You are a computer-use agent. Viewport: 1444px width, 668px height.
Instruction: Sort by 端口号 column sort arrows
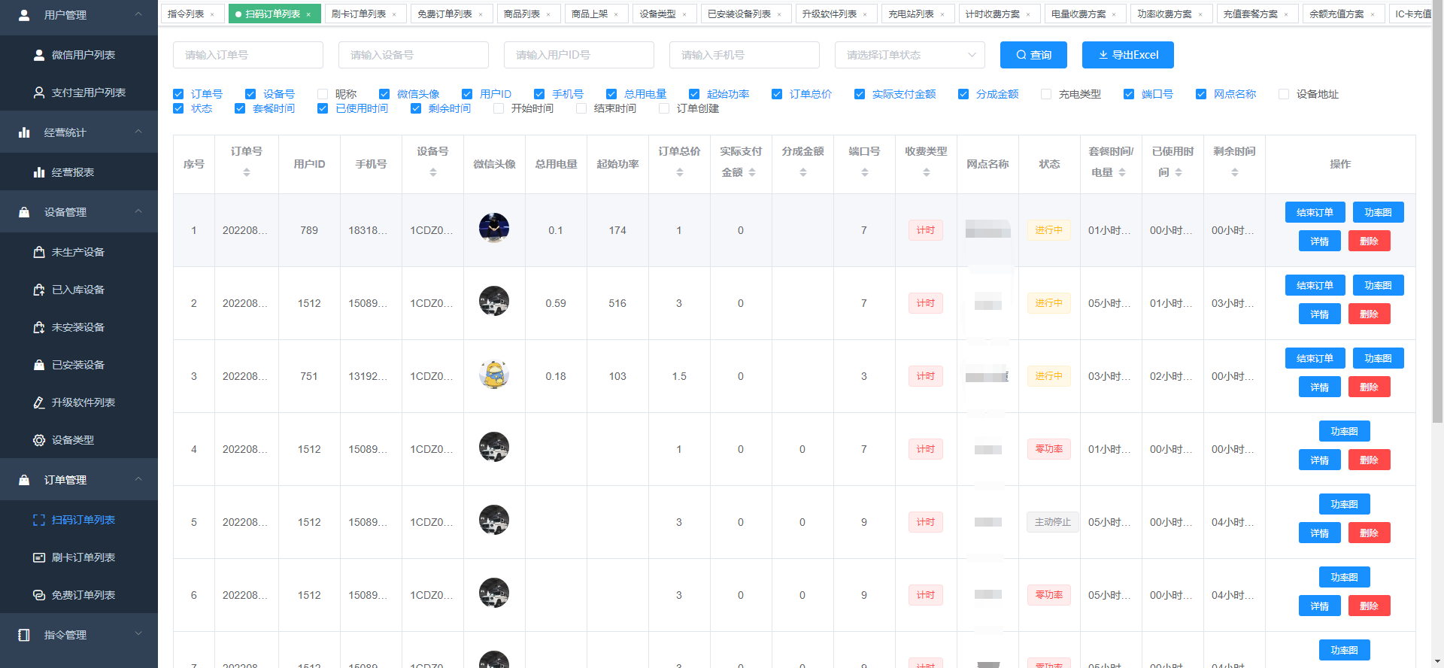click(x=865, y=173)
